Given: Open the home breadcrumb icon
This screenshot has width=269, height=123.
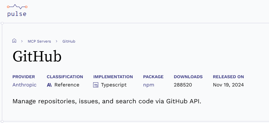Looking at the screenshot, I should (14, 41).
